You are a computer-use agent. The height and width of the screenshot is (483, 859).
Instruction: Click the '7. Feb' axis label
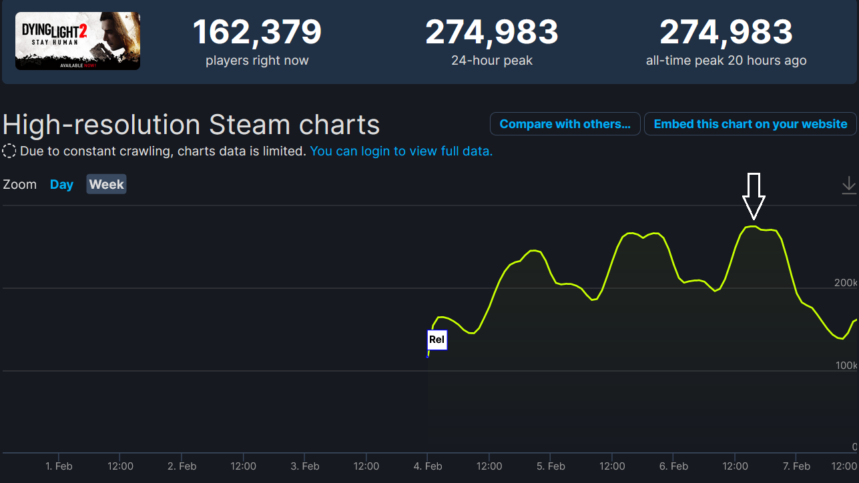point(797,466)
